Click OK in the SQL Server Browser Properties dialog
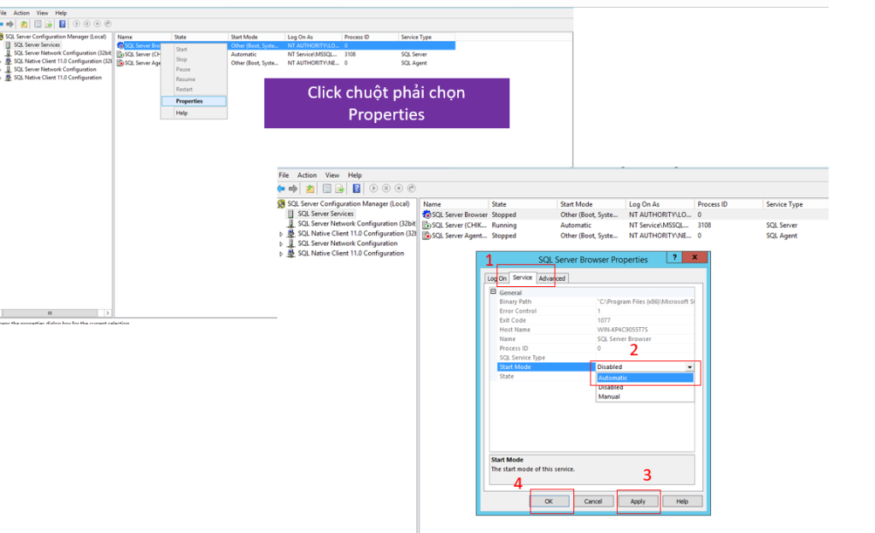This screenshot has height=533, width=875. click(549, 501)
